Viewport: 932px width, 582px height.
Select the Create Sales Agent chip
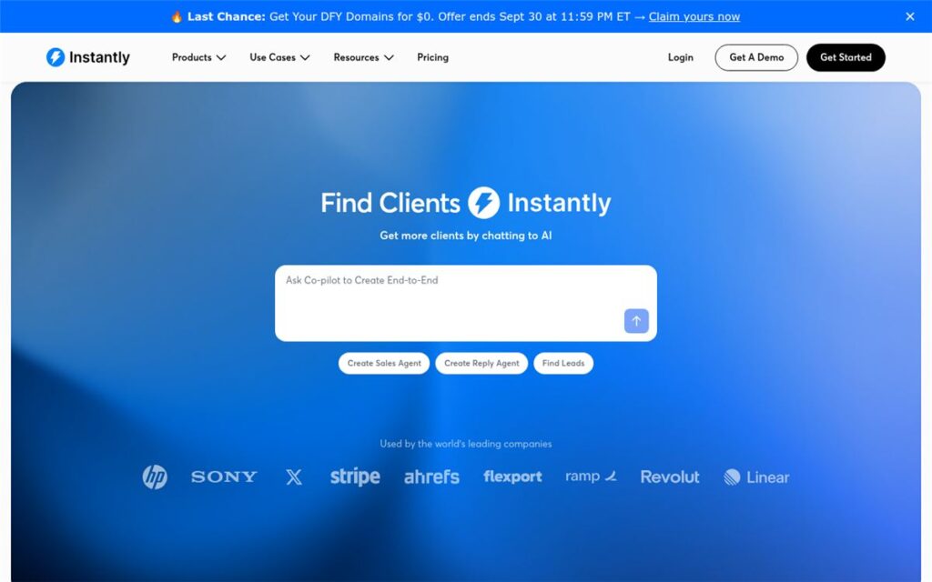(384, 364)
